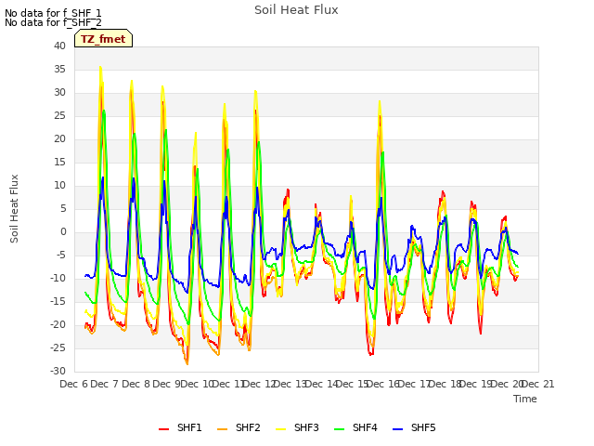Click the Dec 6 x-axis tick label
The image size is (594, 446).
tap(74, 384)
